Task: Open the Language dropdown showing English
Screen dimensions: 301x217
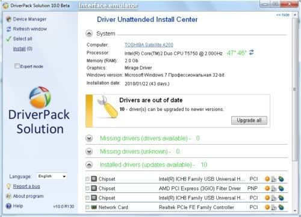Action: tap(52, 176)
